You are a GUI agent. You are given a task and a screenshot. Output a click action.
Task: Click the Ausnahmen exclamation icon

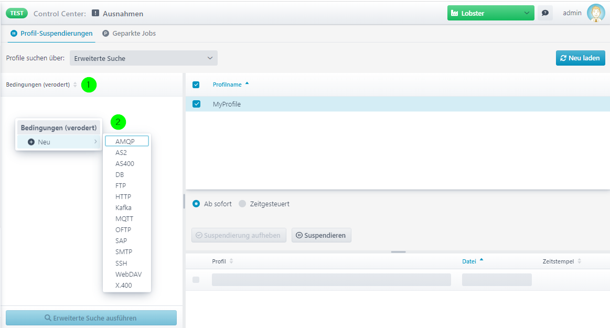pos(95,14)
